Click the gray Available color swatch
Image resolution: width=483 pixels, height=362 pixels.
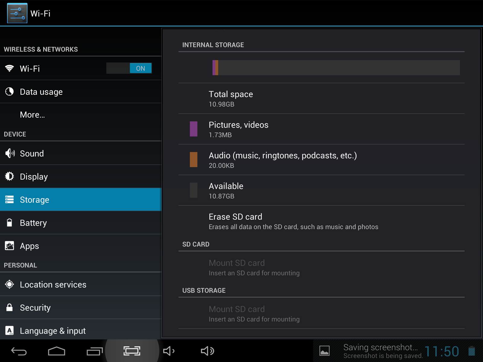point(194,190)
